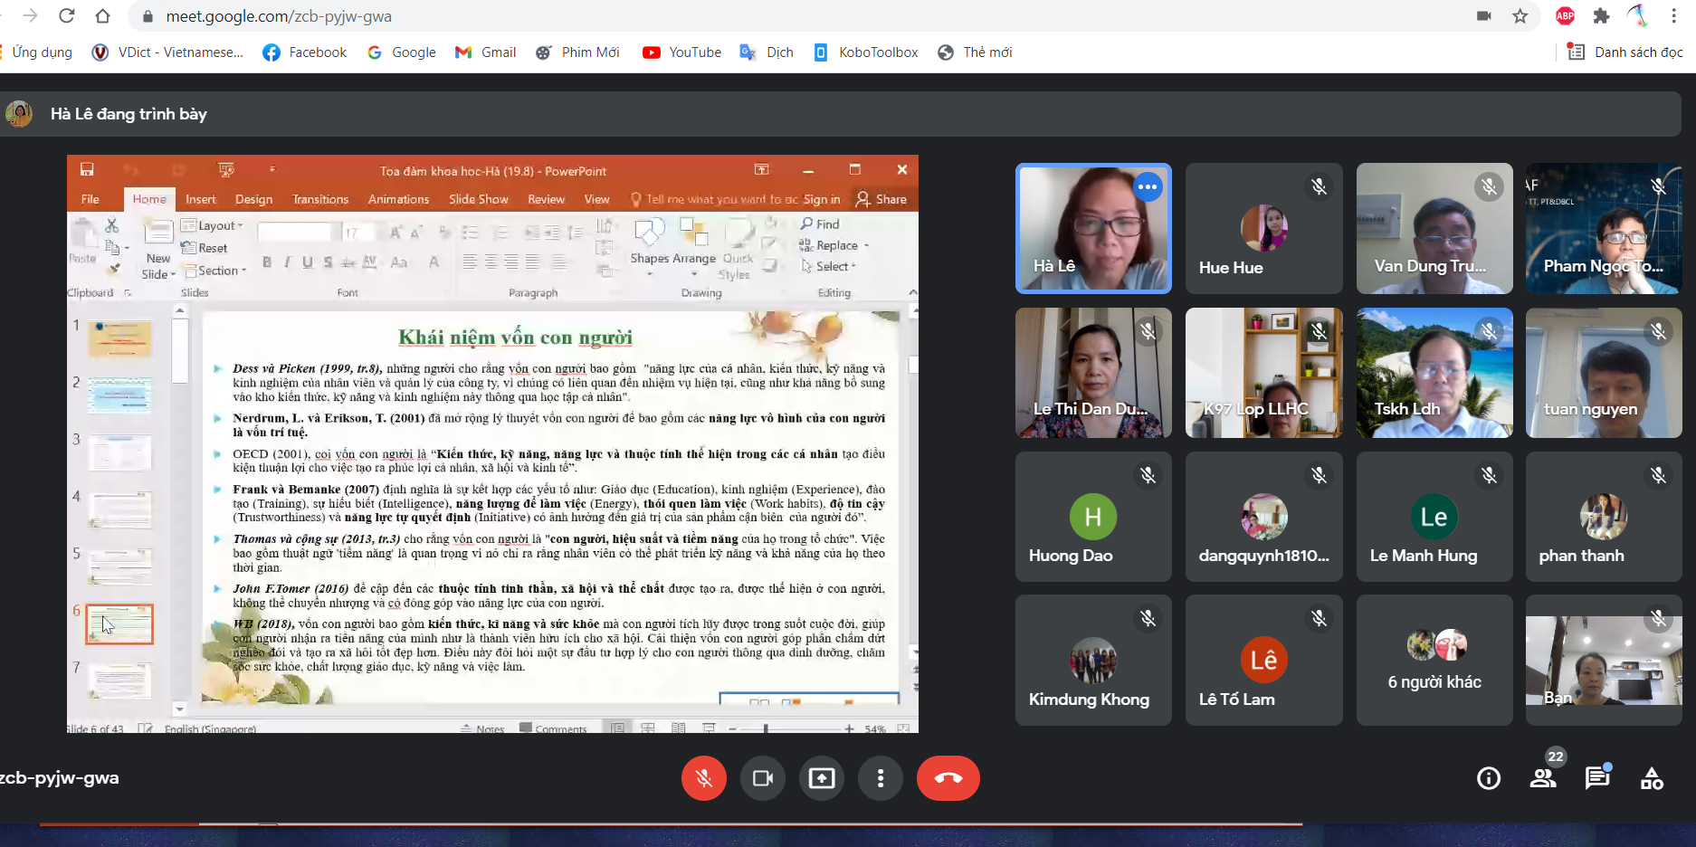Hang up with the red leave call button

[948, 778]
